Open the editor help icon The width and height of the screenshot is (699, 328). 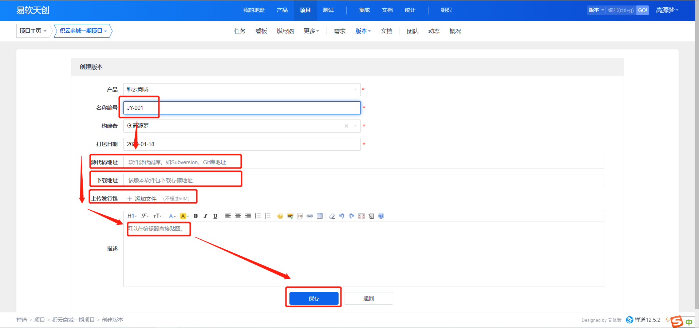point(381,216)
